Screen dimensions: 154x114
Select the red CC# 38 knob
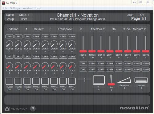[x=72, y=66]
